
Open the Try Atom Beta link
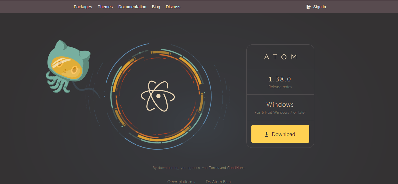point(218,182)
